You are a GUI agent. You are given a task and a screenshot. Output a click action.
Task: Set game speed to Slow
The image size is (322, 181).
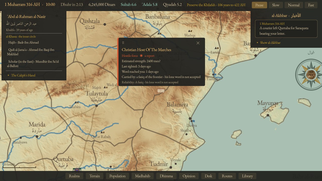pos(276,5)
